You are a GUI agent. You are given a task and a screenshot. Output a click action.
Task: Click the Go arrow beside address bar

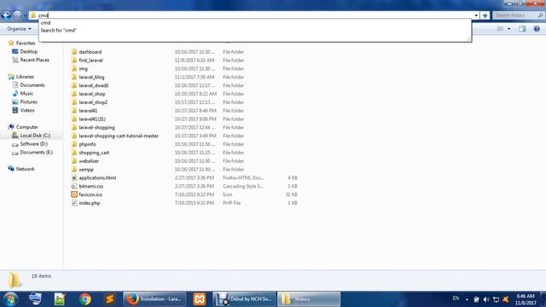pos(485,15)
